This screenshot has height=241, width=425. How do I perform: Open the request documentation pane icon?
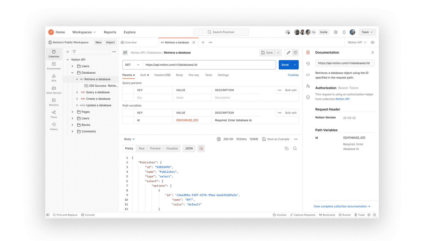308,52
